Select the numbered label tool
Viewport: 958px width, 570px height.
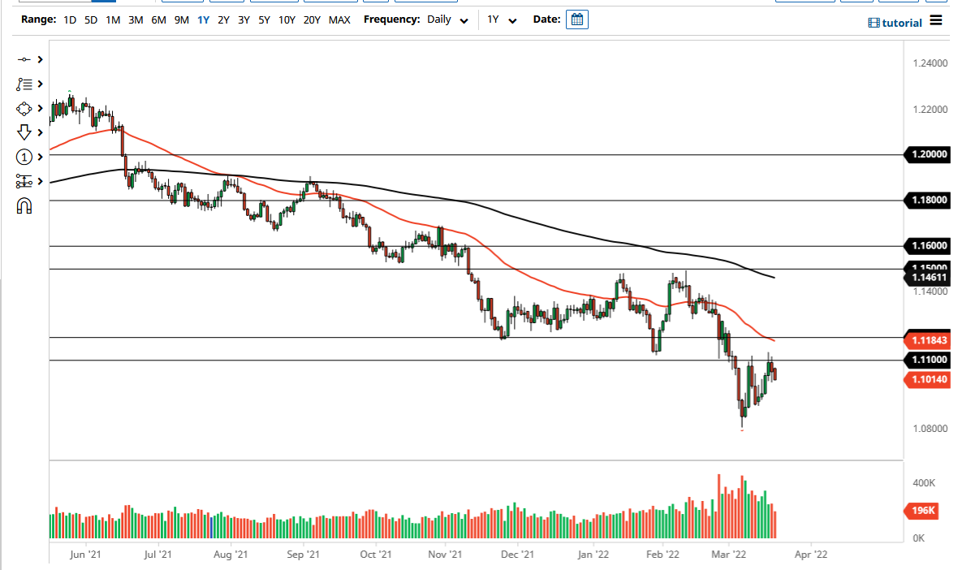tap(24, 157)
